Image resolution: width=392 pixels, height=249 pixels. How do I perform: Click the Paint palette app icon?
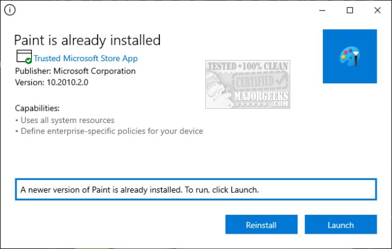[x=349, y=58]
